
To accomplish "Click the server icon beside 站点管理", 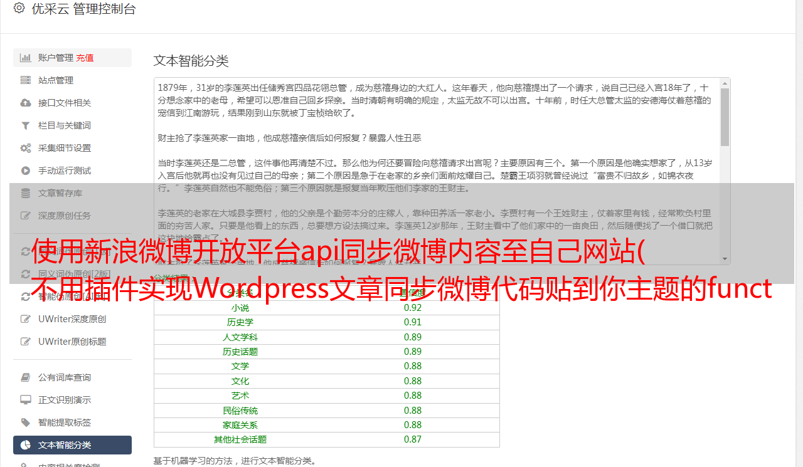I will click(26, 80).
